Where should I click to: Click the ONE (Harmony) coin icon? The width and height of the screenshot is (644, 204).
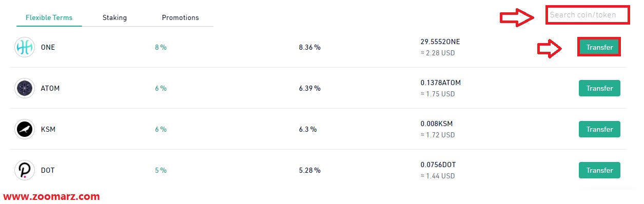click(25, 47)
